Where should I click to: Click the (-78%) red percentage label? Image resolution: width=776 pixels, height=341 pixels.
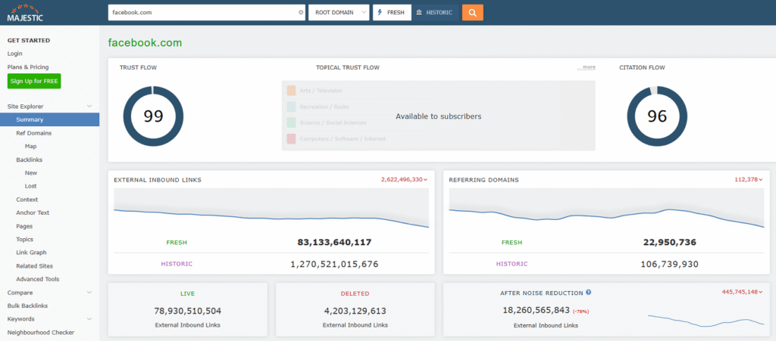[581, 312]
